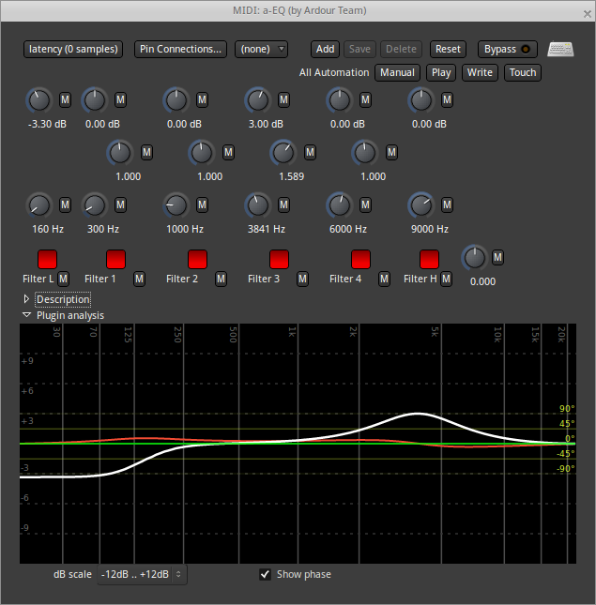Open M automation button next to Filter 2
The image size is (596, 605).
221,279
